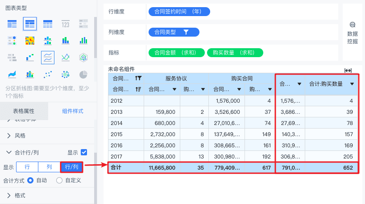This screenshot has width=365, height=204.
Task: Open the 服务协议 购... column dropdown
Action: tap(203, 89)
